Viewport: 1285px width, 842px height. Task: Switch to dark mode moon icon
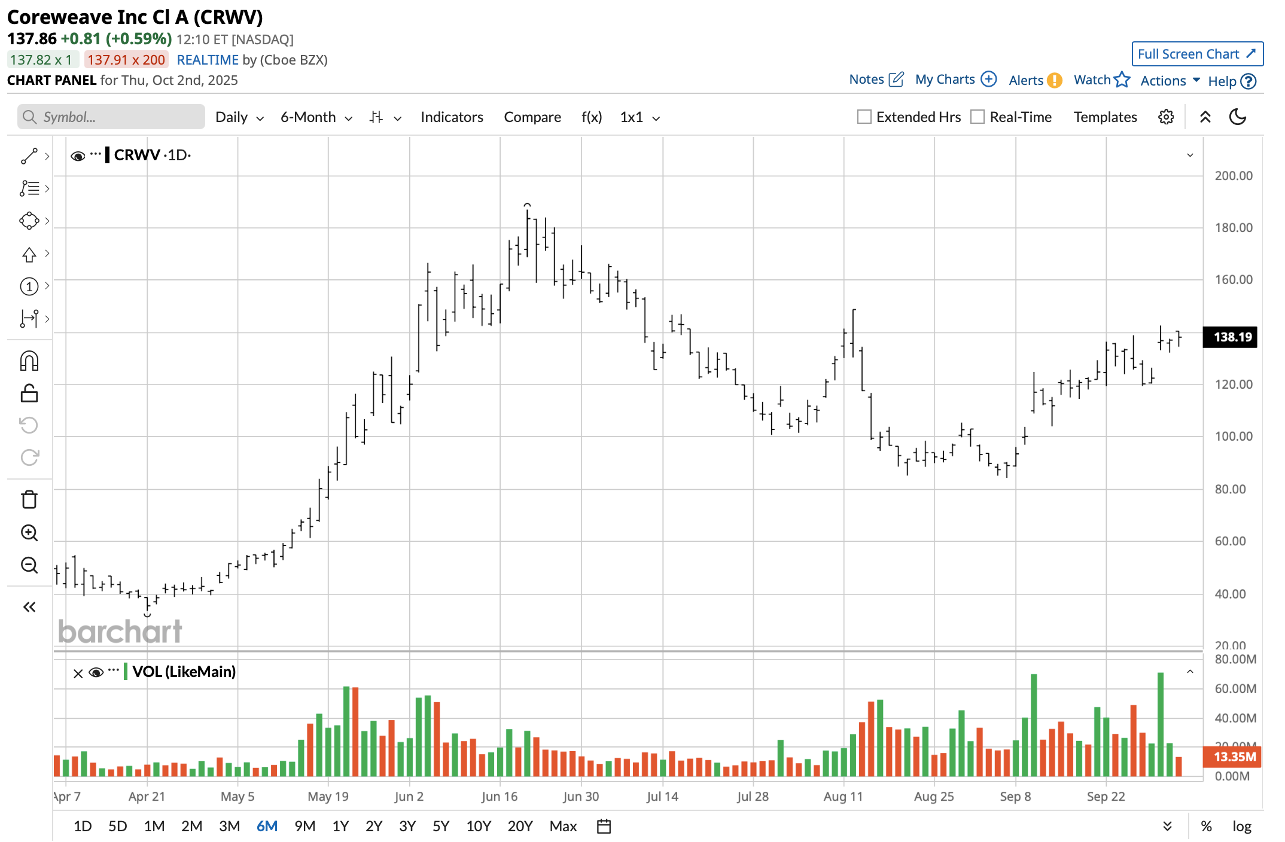[1237, 117]
